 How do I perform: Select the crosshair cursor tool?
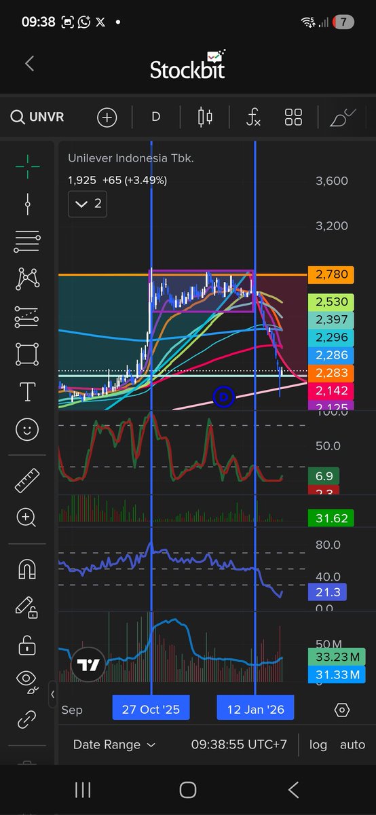(27, 166)
